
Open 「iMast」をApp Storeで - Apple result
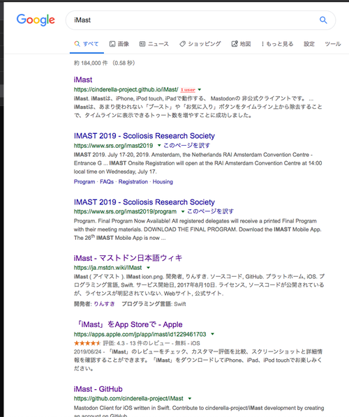129,324
